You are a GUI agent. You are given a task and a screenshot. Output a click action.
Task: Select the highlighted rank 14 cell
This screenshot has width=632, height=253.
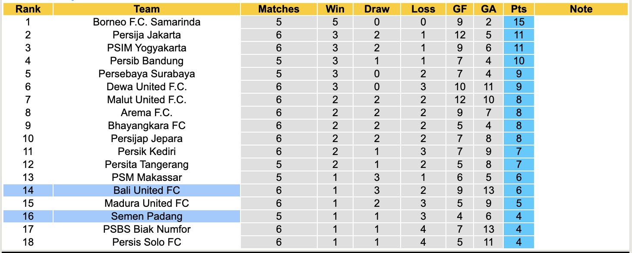28,190
